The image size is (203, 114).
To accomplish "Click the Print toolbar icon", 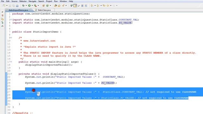I will tap(17, 6).
